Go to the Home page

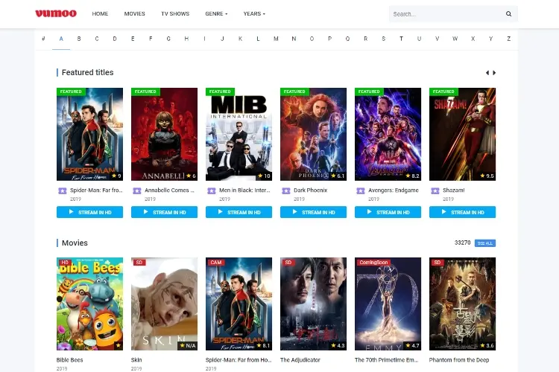(x=100, y=14)
